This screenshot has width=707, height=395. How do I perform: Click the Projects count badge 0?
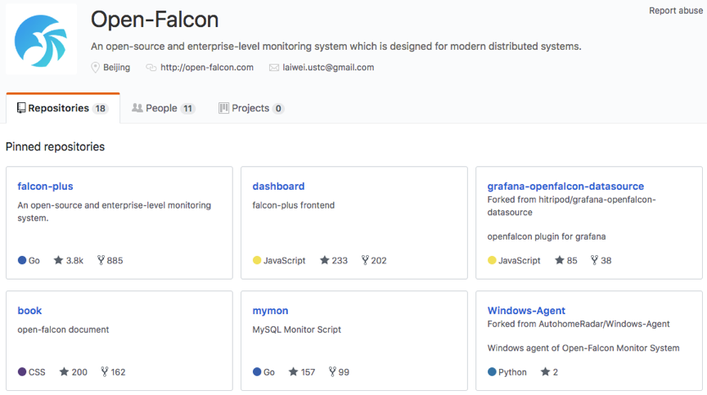coord(278,109)
